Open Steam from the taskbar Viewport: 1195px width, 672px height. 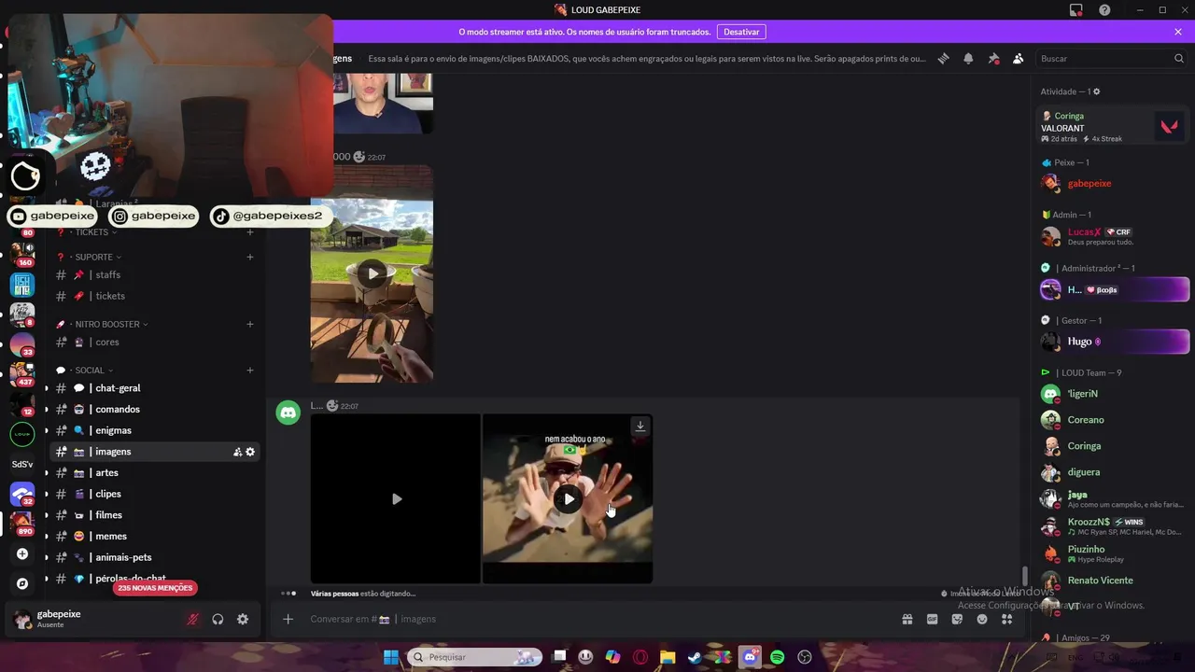(695, 657)
